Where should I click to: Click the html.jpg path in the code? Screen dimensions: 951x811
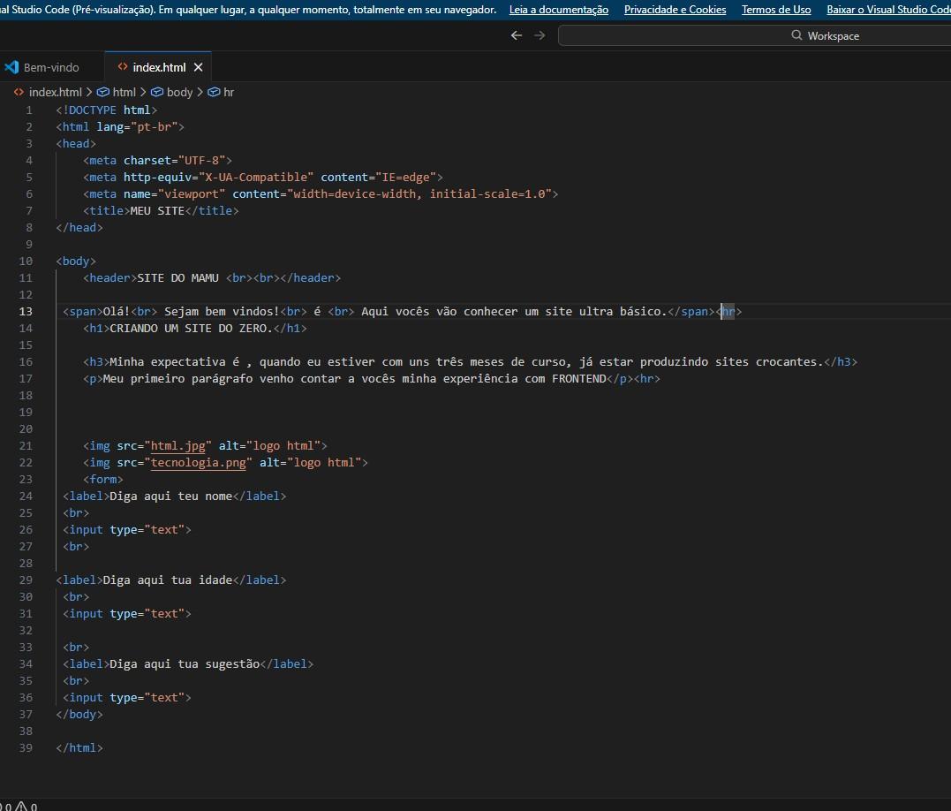tap(177, 446)
